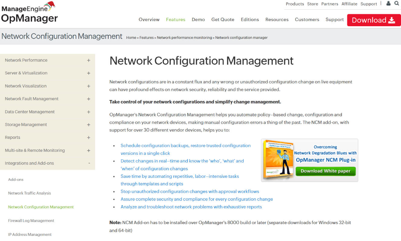Viewport: 401px width, 241px height.
Task: Open the Affiliate top link
Action: coord(349,4)
